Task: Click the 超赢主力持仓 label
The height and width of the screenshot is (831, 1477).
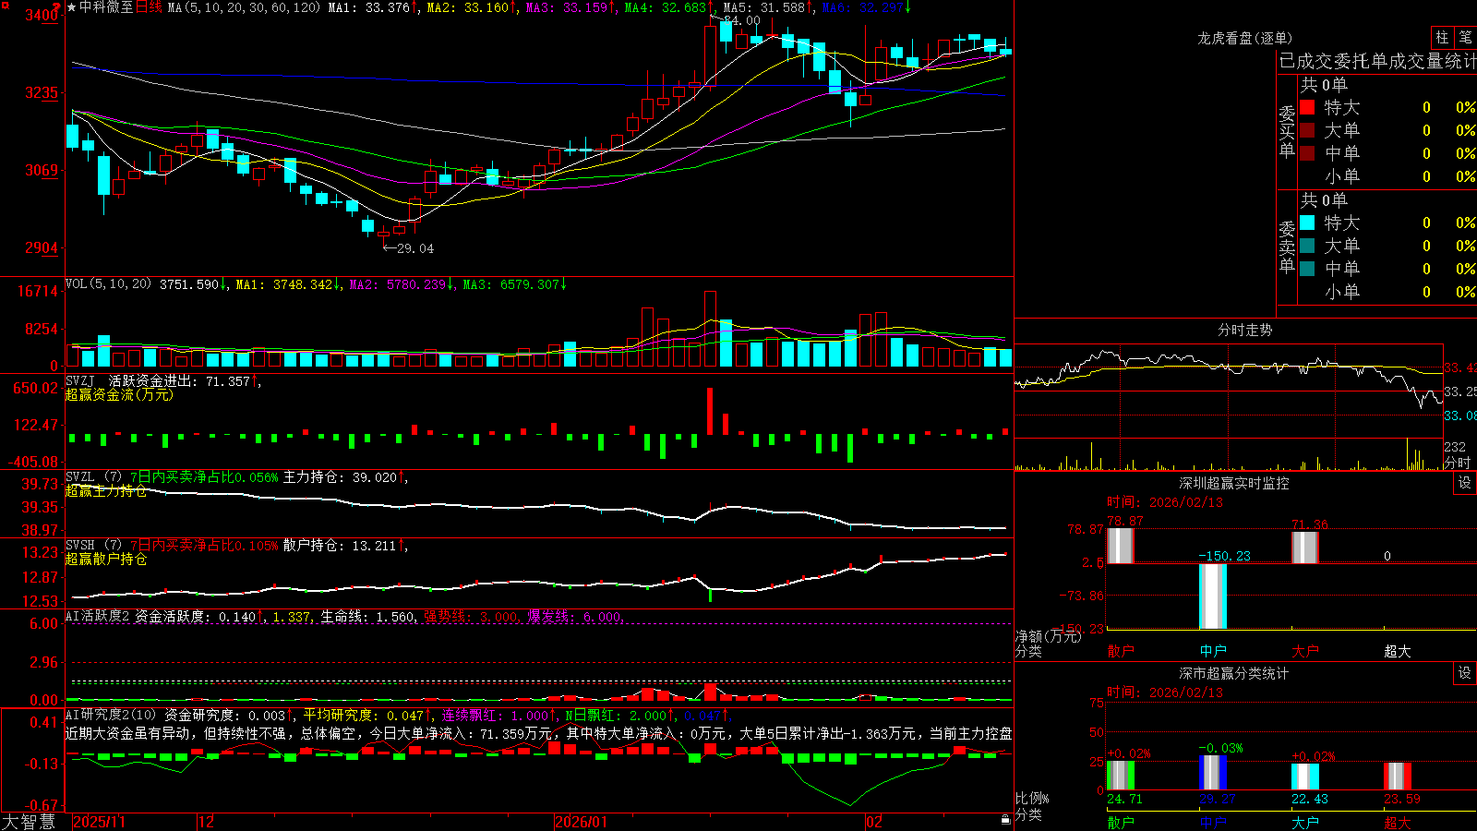Action: [106, 490]
